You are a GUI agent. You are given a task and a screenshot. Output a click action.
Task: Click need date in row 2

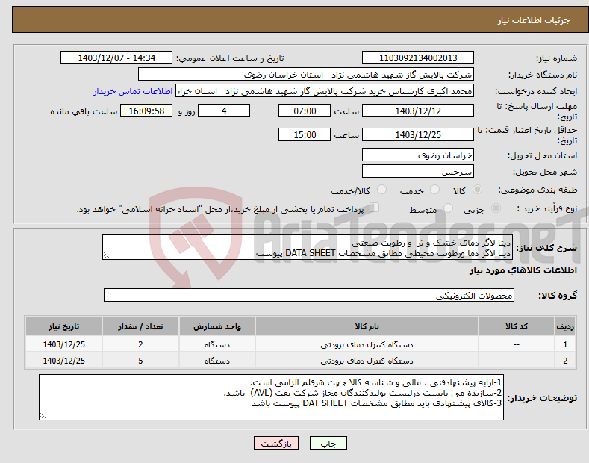[x=64, y=361]
